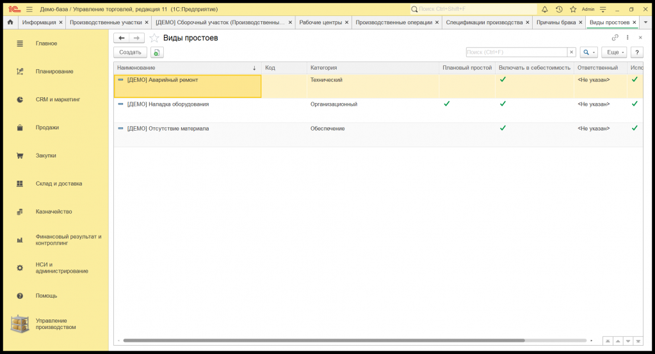Click the Код column header
The height and width of the screenshot is (354, 655).
point(284,68)
